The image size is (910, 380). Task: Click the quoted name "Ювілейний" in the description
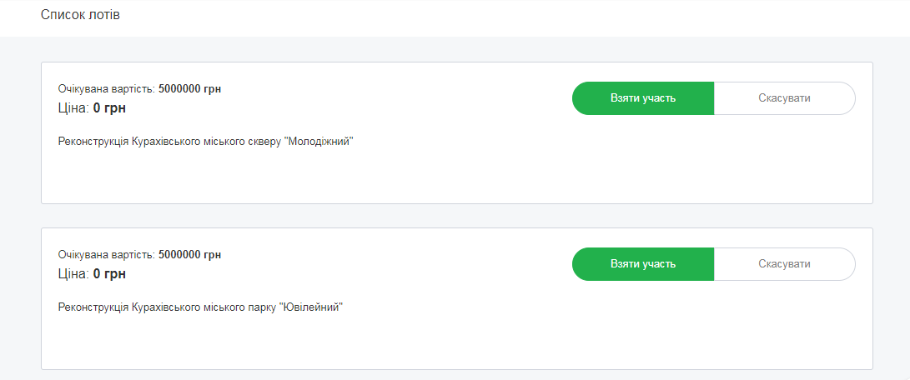point(314,307)
